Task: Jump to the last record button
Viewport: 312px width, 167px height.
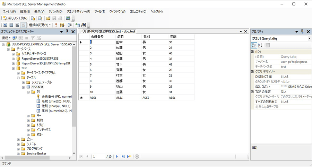Action: pos(123,157)
